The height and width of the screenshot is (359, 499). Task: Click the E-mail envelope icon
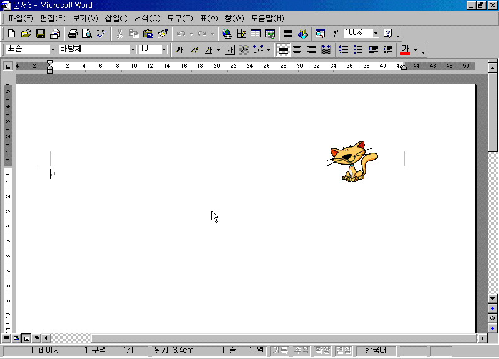pos(55,34)
